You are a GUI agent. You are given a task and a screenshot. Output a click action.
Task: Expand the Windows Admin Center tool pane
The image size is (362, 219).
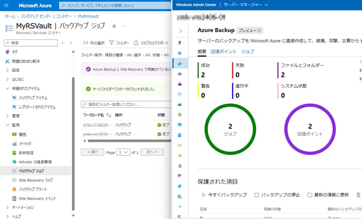181,31
